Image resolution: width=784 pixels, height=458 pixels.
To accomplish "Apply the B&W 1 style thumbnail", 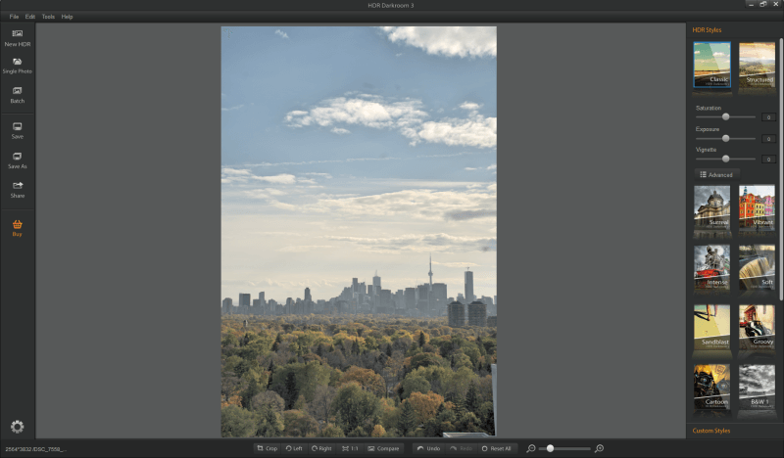I will coord(757,388).
